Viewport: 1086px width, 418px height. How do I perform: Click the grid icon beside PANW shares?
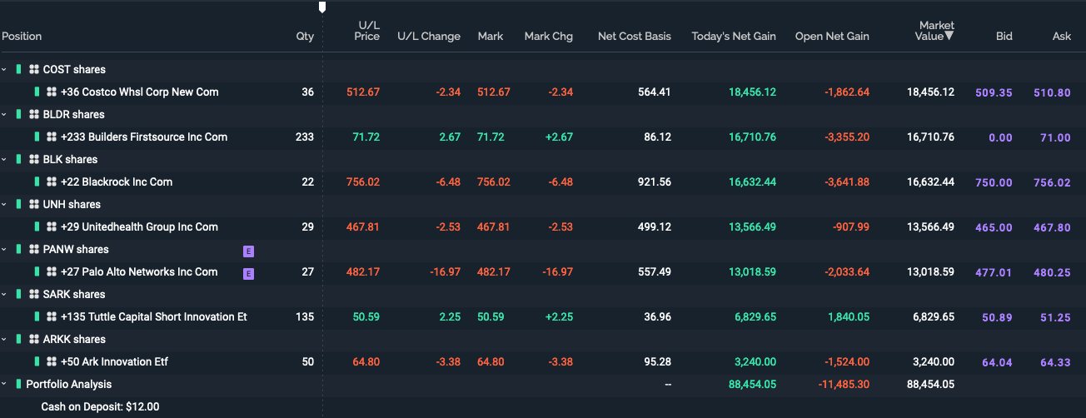pos(34,249)
